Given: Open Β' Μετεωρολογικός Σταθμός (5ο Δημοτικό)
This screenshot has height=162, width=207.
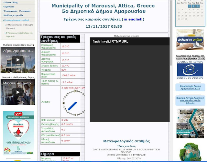Looking at the screenshot, I should (19, 35).
